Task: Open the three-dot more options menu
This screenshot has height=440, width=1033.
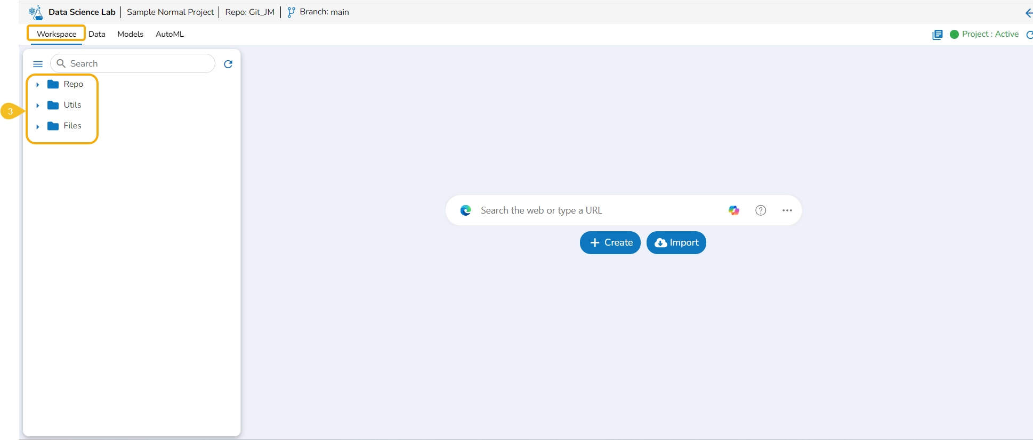Action: 787,210
